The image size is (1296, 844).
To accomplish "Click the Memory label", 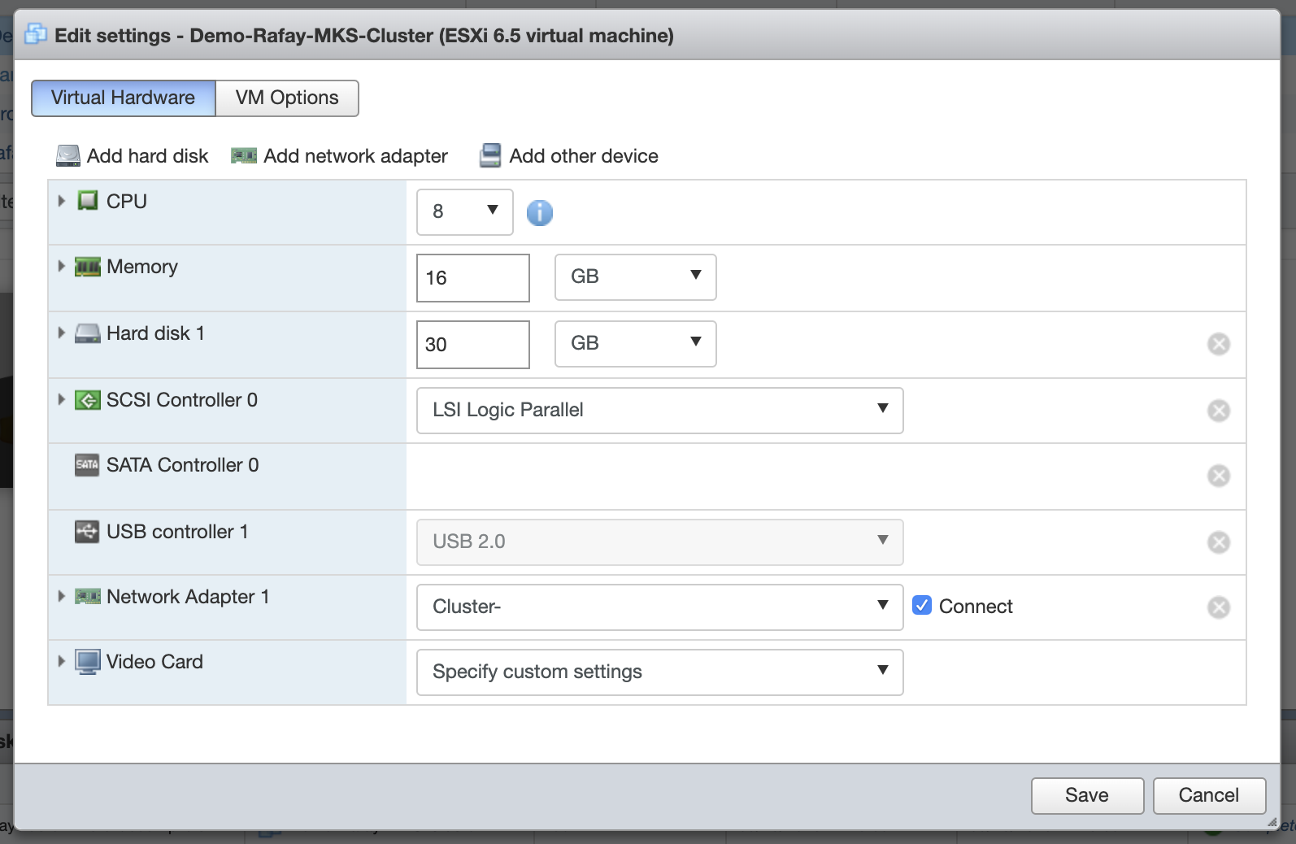I will click(142, 267).
